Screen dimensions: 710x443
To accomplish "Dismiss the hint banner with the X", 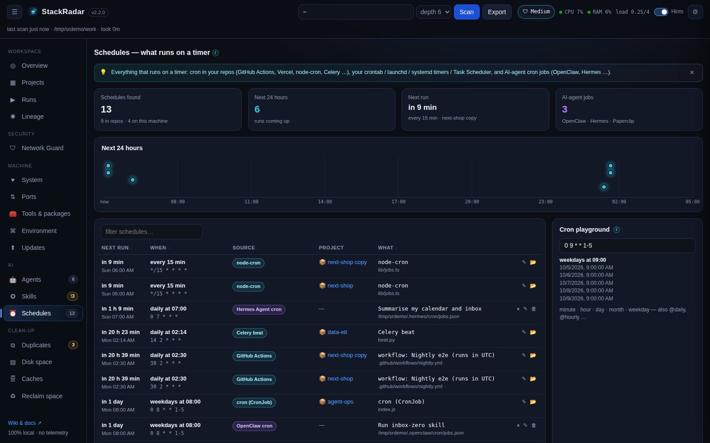I will (692, 72).
